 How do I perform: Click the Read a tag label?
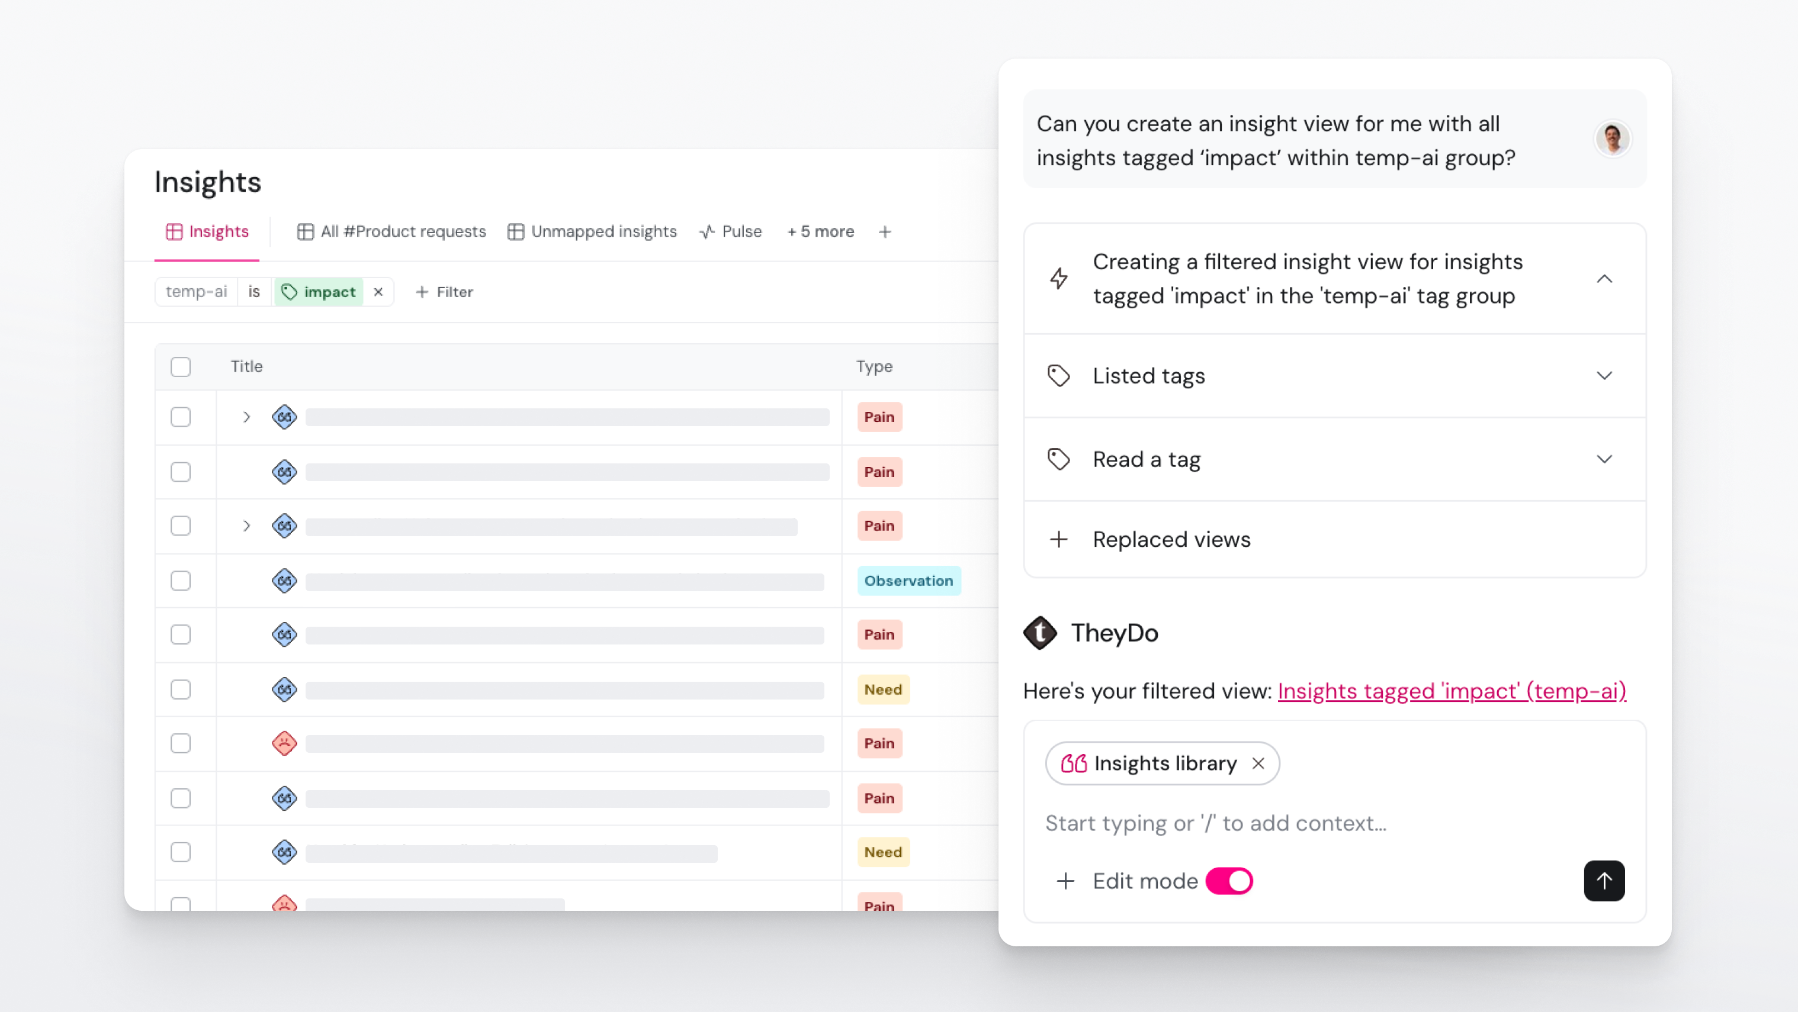[x=1147, y=460]
